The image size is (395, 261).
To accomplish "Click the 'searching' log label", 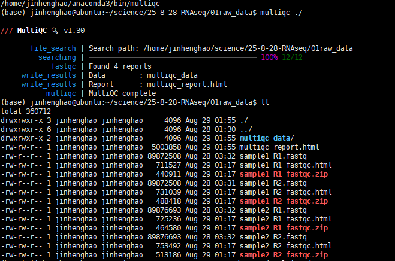I will 57,57.
